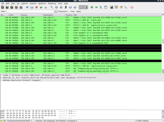This screenshot has width=164, height=122.
Task: Zoom in on the packet text
Action: pyautogui.click(x=92, y=7)
